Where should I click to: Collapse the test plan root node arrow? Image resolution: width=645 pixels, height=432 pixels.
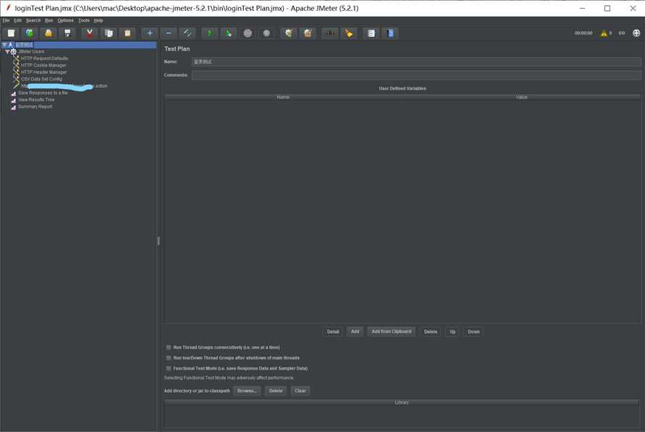[x=4, y=44]
